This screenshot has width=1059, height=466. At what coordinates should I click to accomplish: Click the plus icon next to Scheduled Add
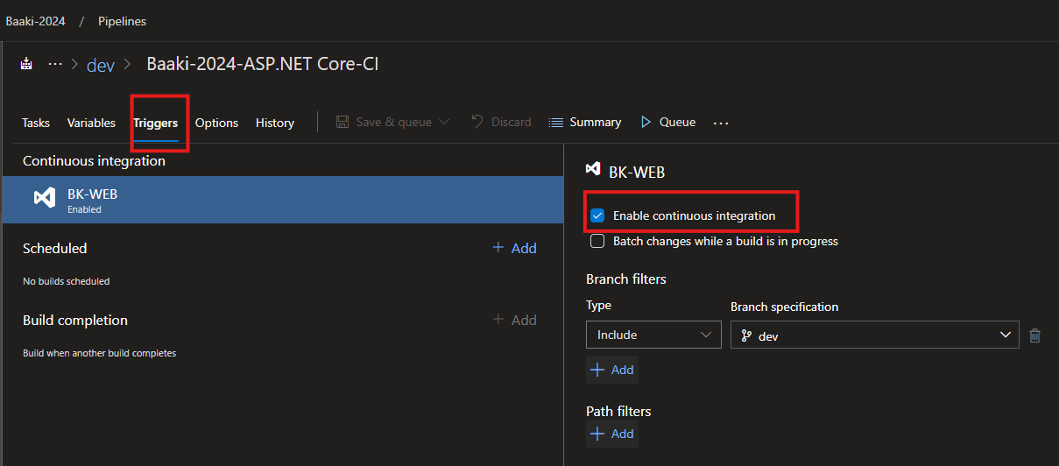coord(498,248)
